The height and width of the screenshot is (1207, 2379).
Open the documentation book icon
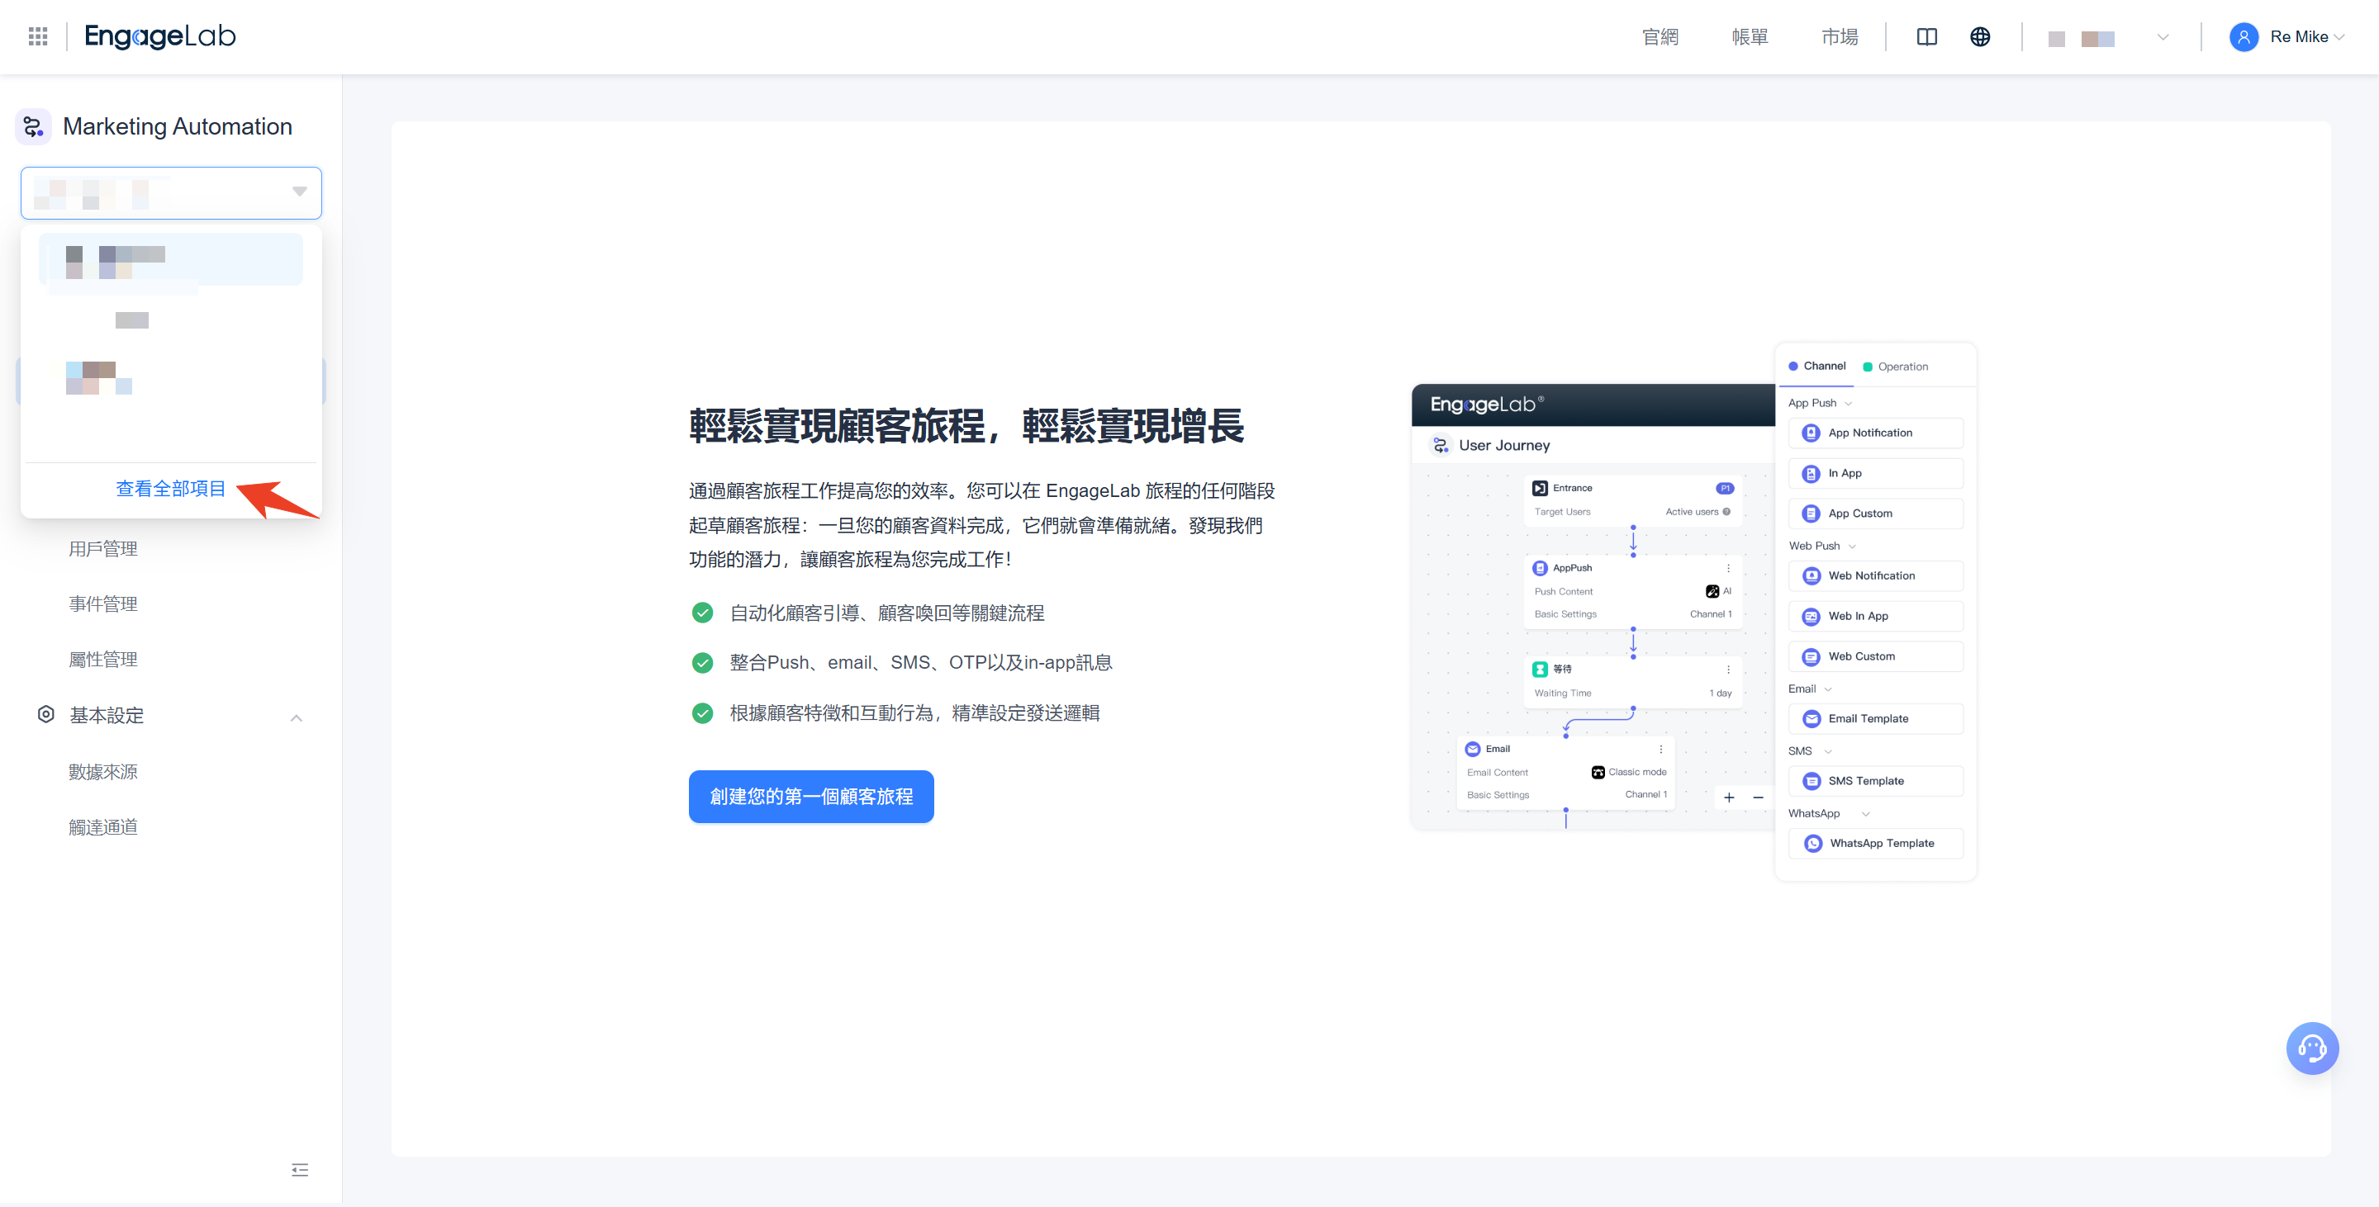point(1927,37)
